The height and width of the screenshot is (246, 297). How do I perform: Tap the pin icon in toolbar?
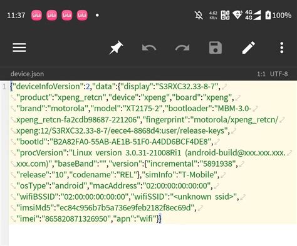coord(116,47)
